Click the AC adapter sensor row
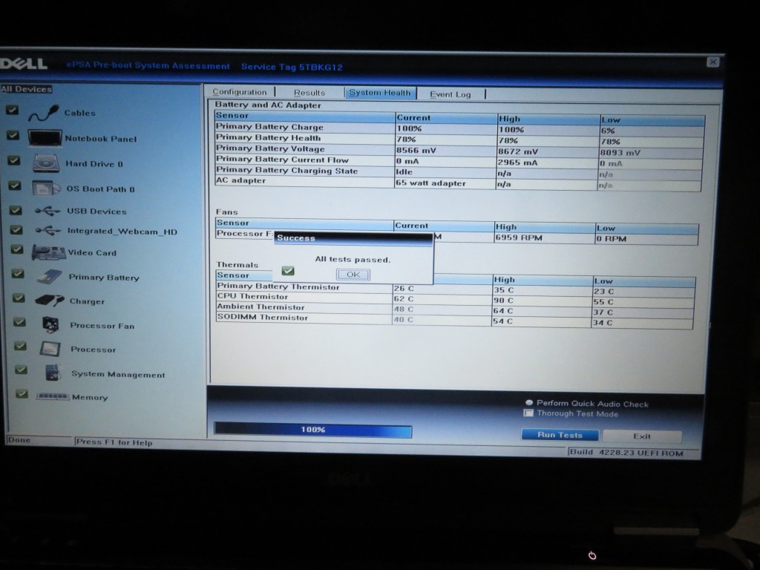 tap(458, 183)
